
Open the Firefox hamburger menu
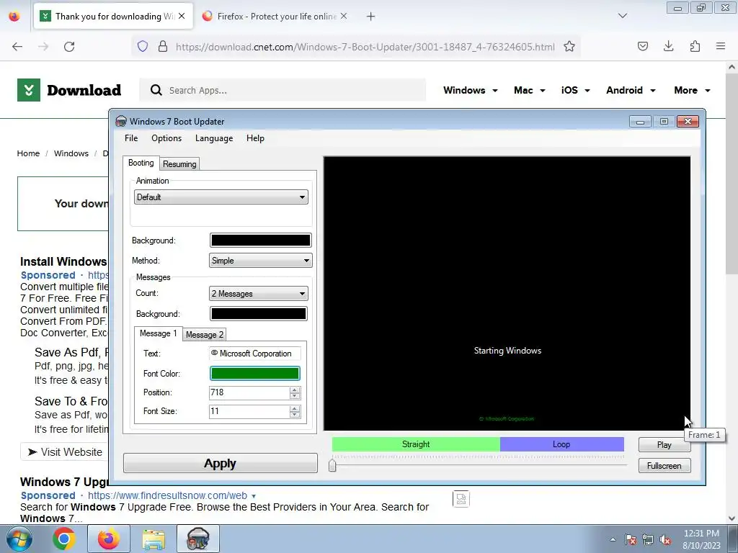pyautogui.click(x=721, y=46)
